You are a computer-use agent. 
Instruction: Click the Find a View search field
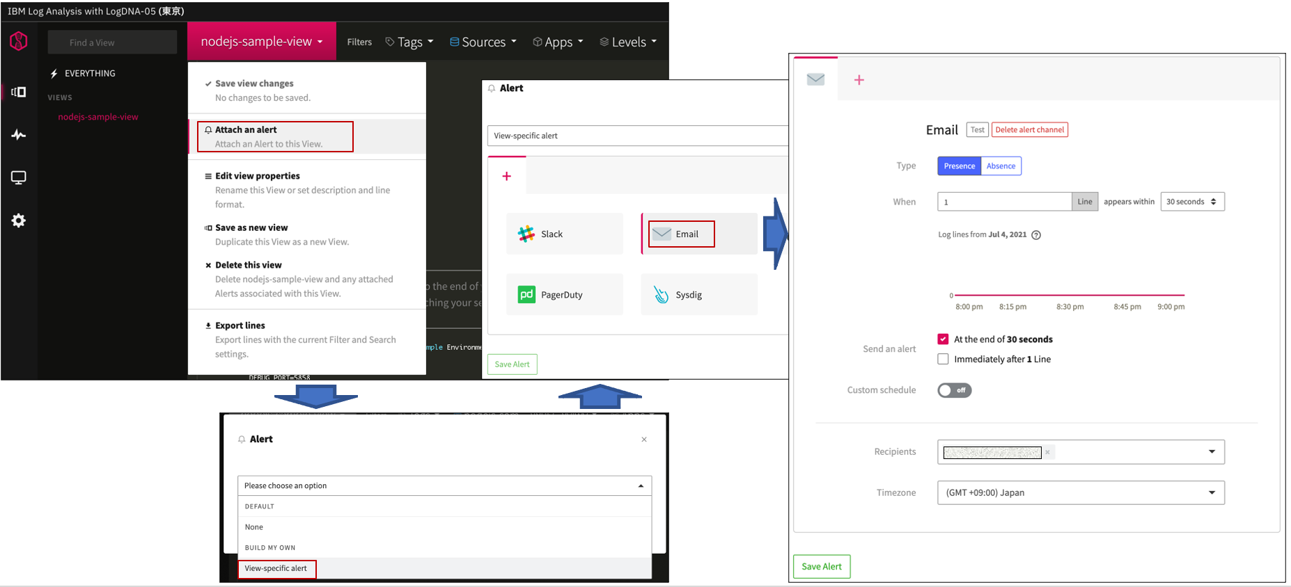[112, 42]
